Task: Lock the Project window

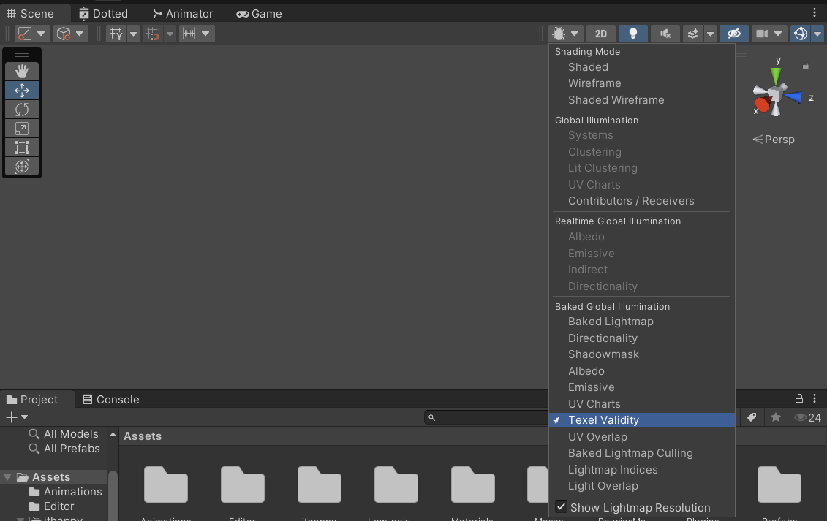Action: pos(799,399)
